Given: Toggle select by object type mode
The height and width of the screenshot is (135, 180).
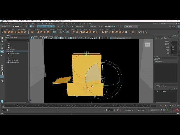Looking at the screenshot, I should point(31,26).
